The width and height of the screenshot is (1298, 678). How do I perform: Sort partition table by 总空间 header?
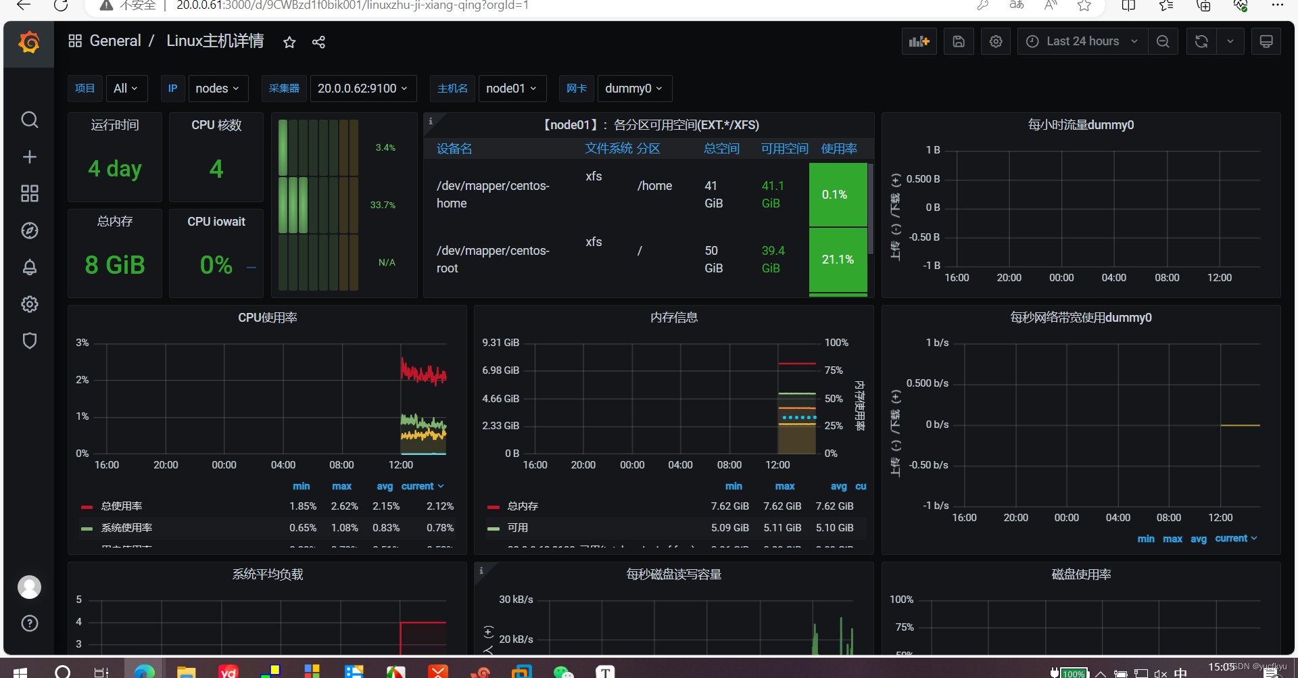(x=721, y=149)
